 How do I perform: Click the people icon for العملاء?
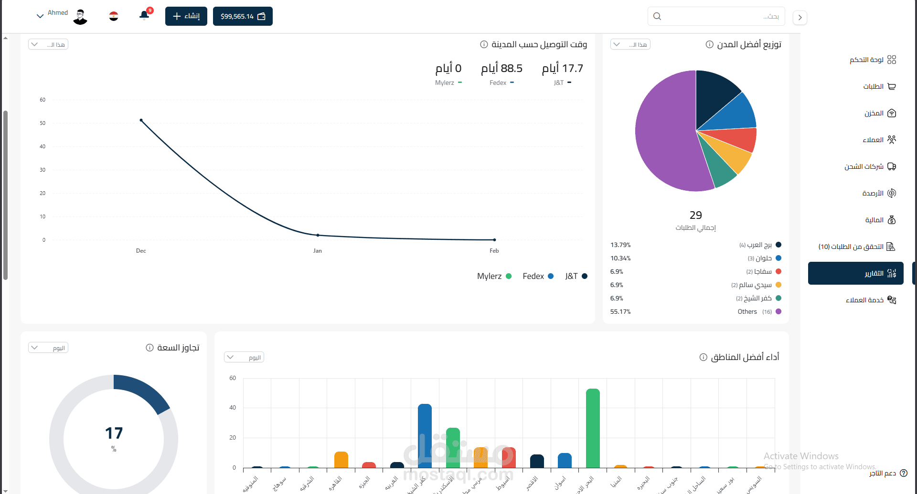tap(892, 140)
